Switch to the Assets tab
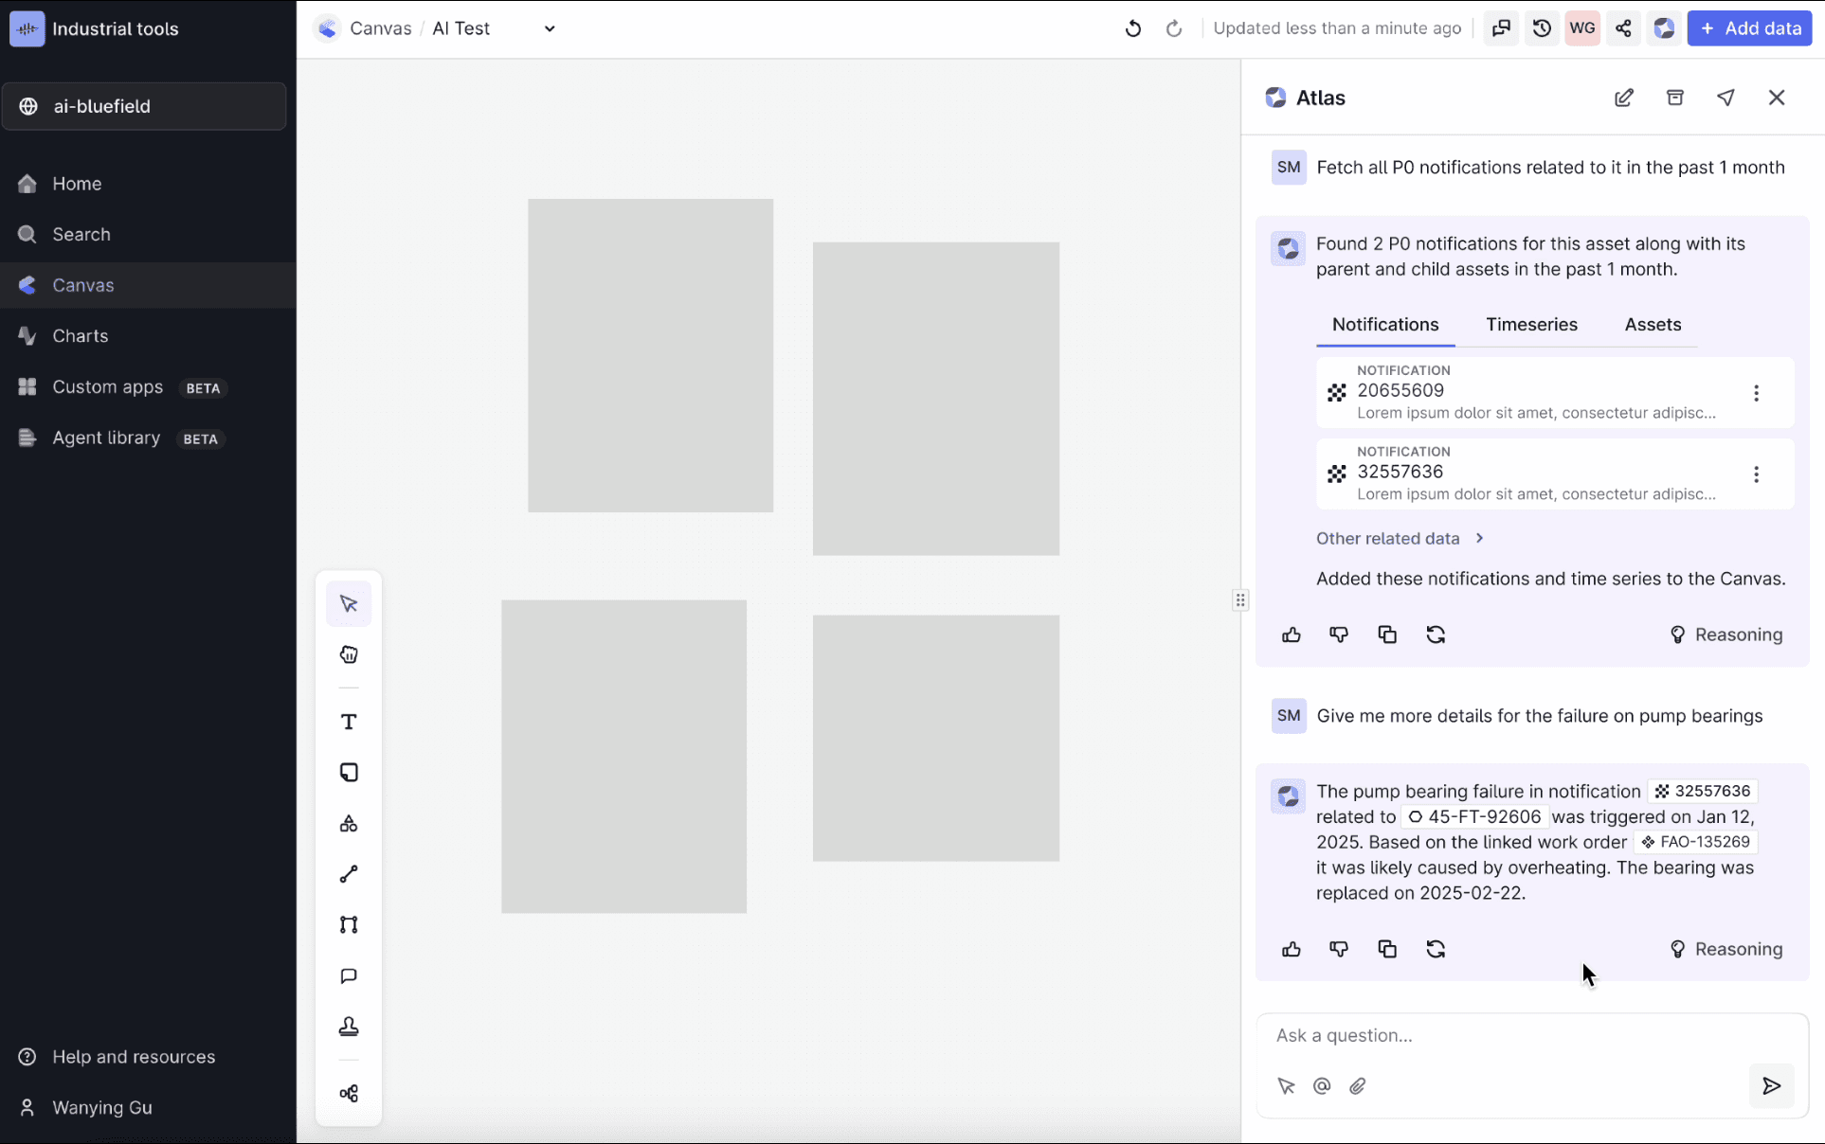The width and height of the screenshot is (1825, 1144). click(1653, 325)
